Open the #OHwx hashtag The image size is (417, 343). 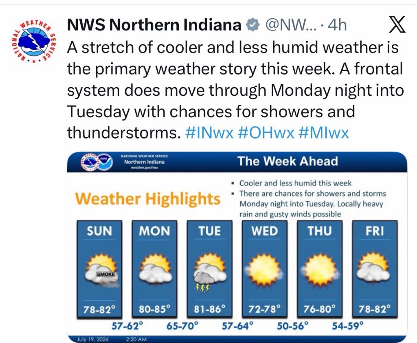click(266, 132)
